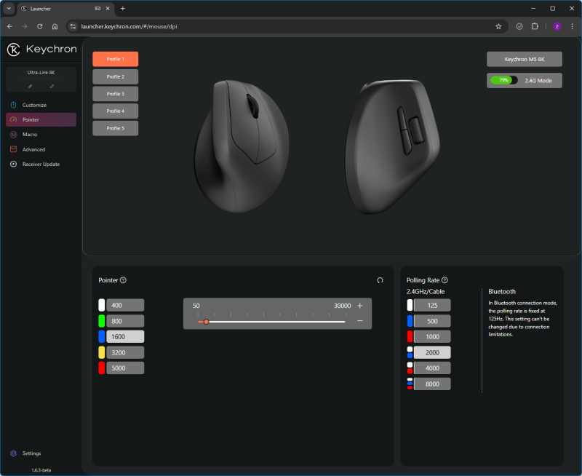Open the Pointer help question icon
Screen dimensions: 582x476
click(123, 280)
